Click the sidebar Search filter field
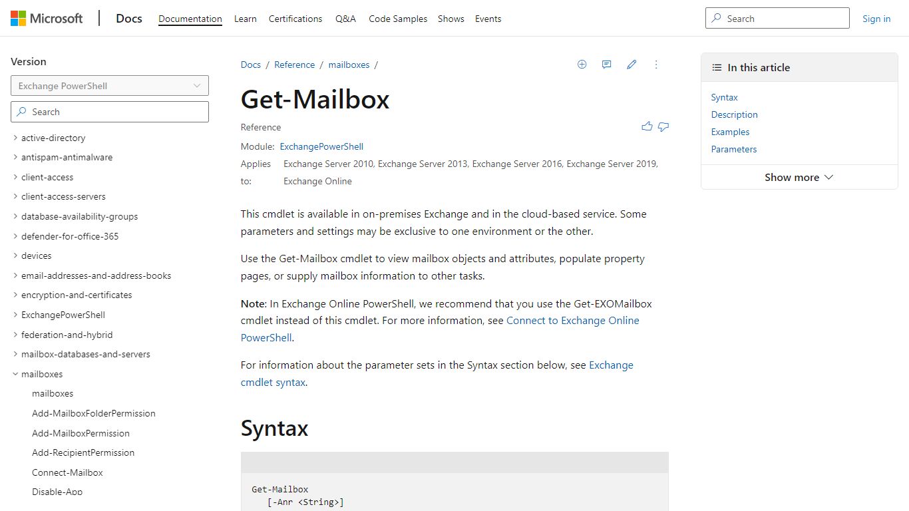The image size is (909, 511). tap(110, 112)
